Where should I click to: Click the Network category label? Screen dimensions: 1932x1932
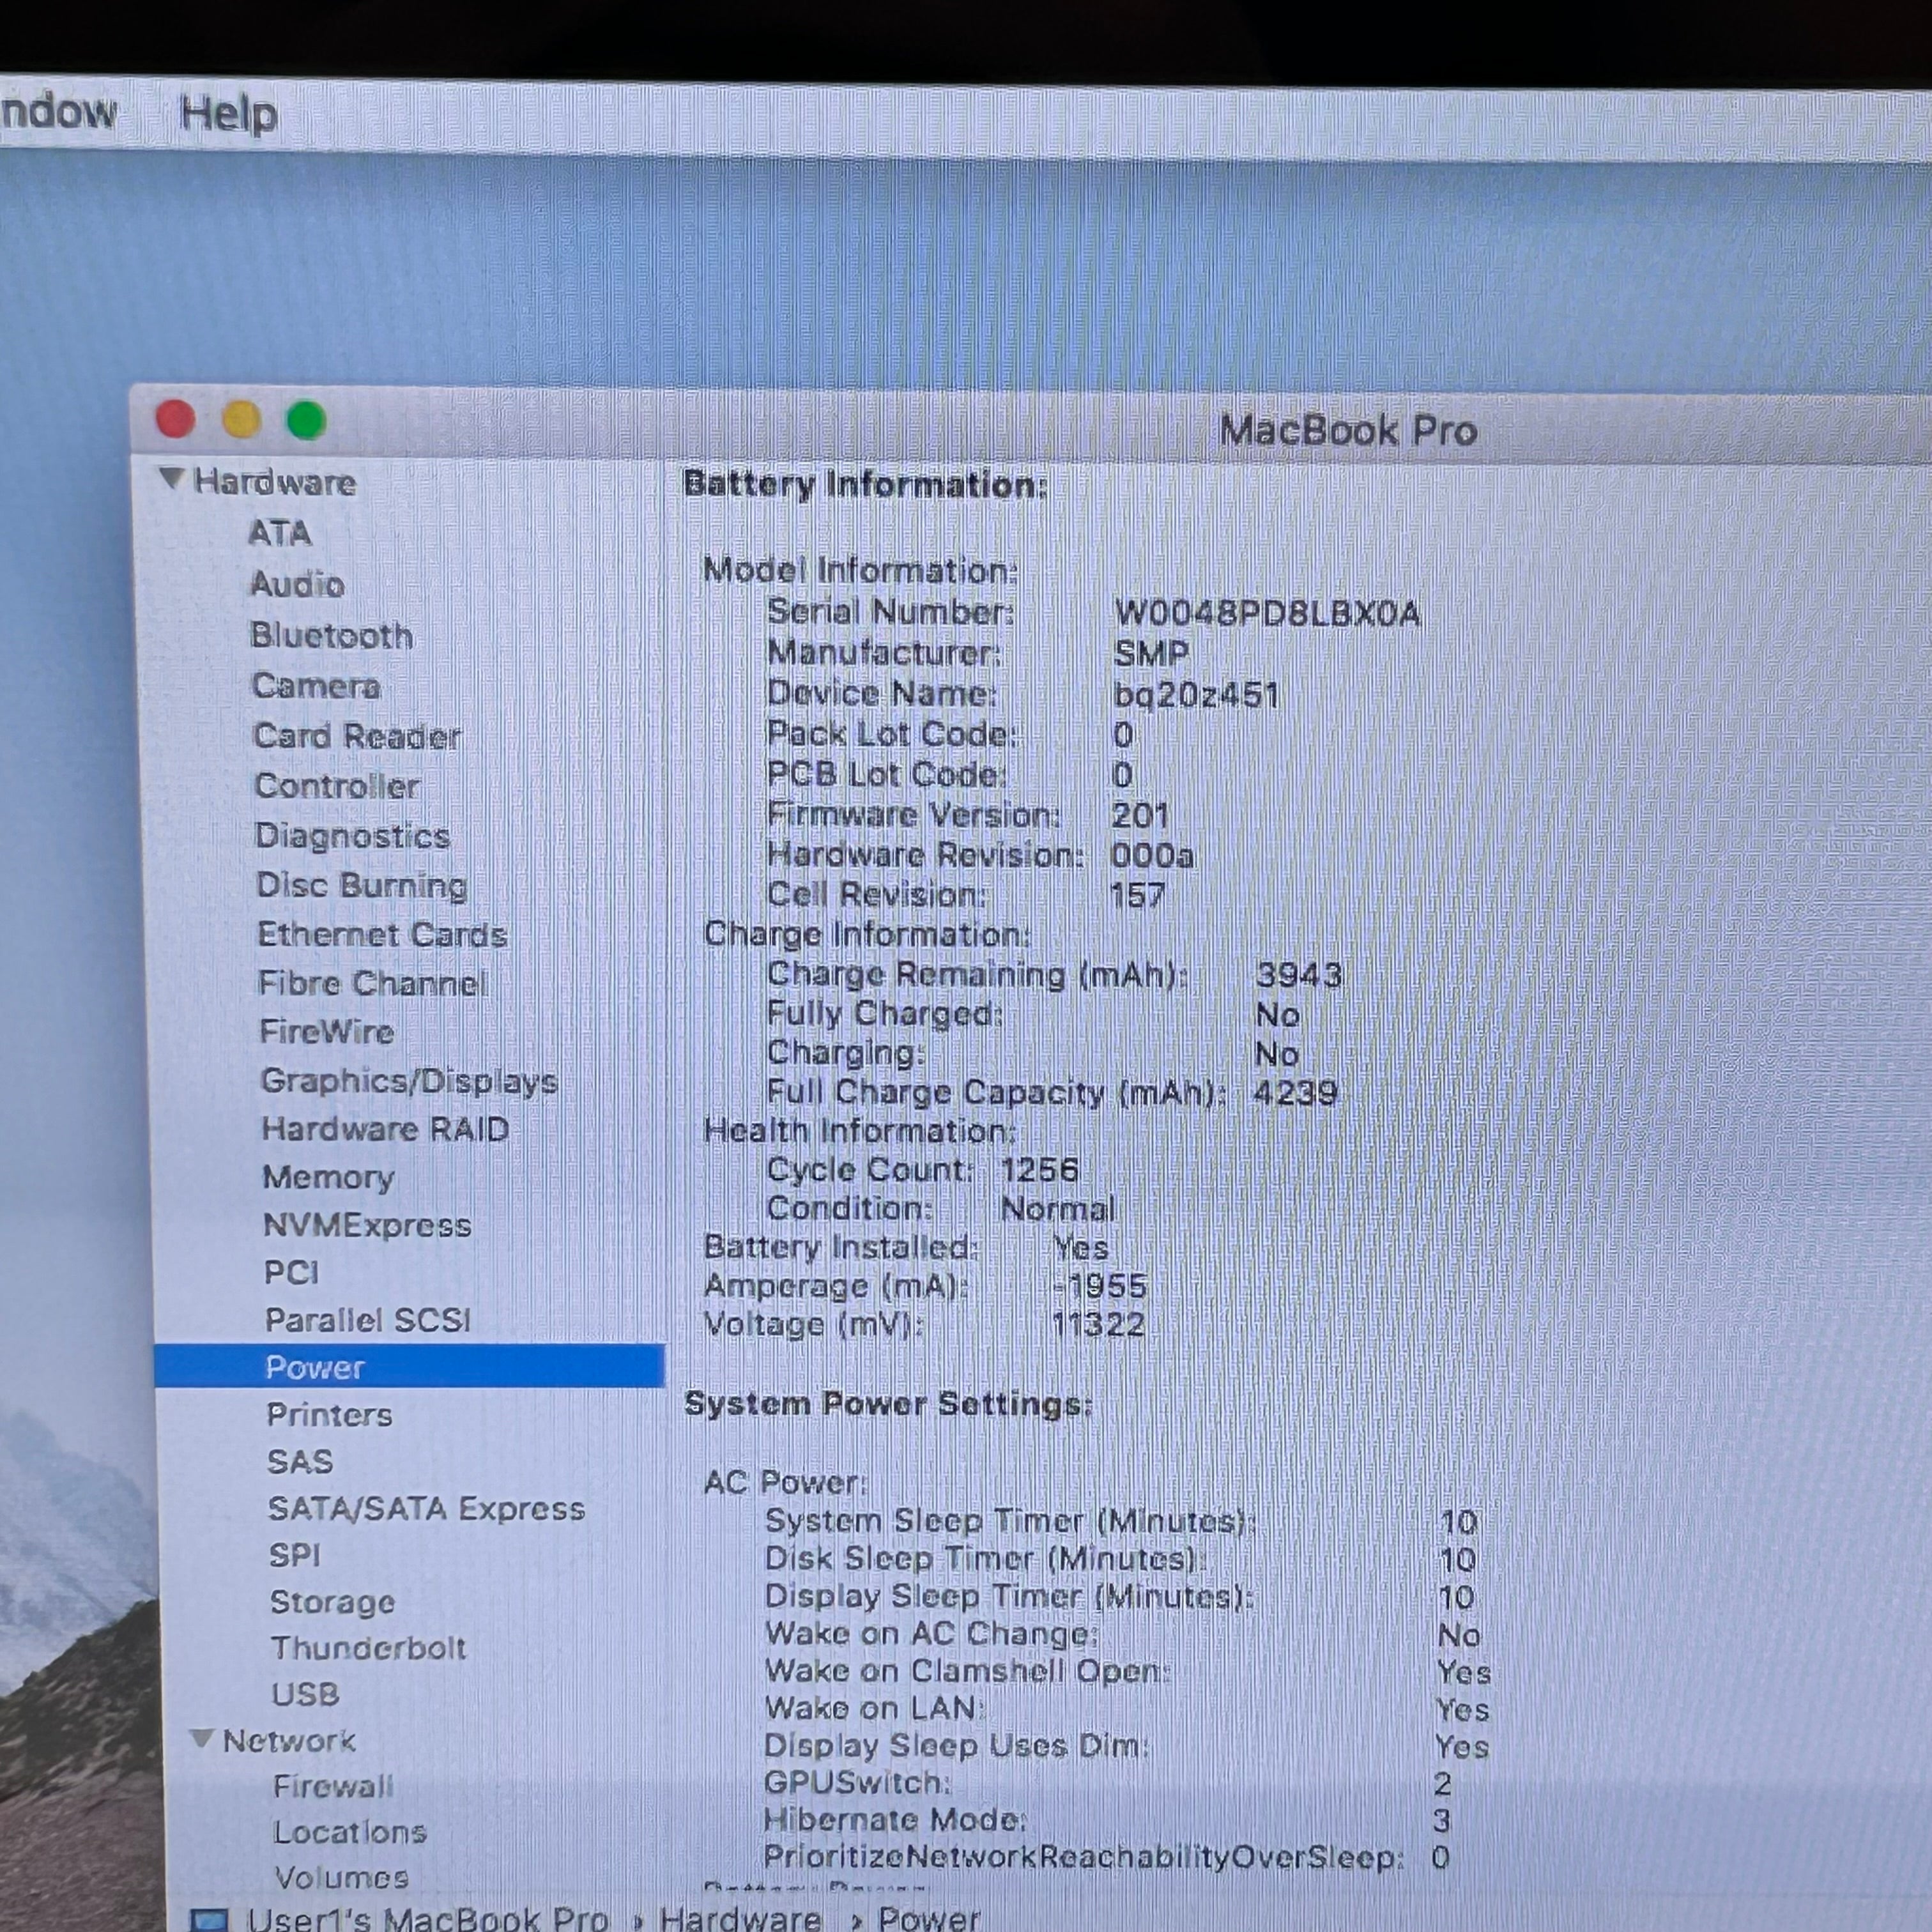coord(289,1741)
